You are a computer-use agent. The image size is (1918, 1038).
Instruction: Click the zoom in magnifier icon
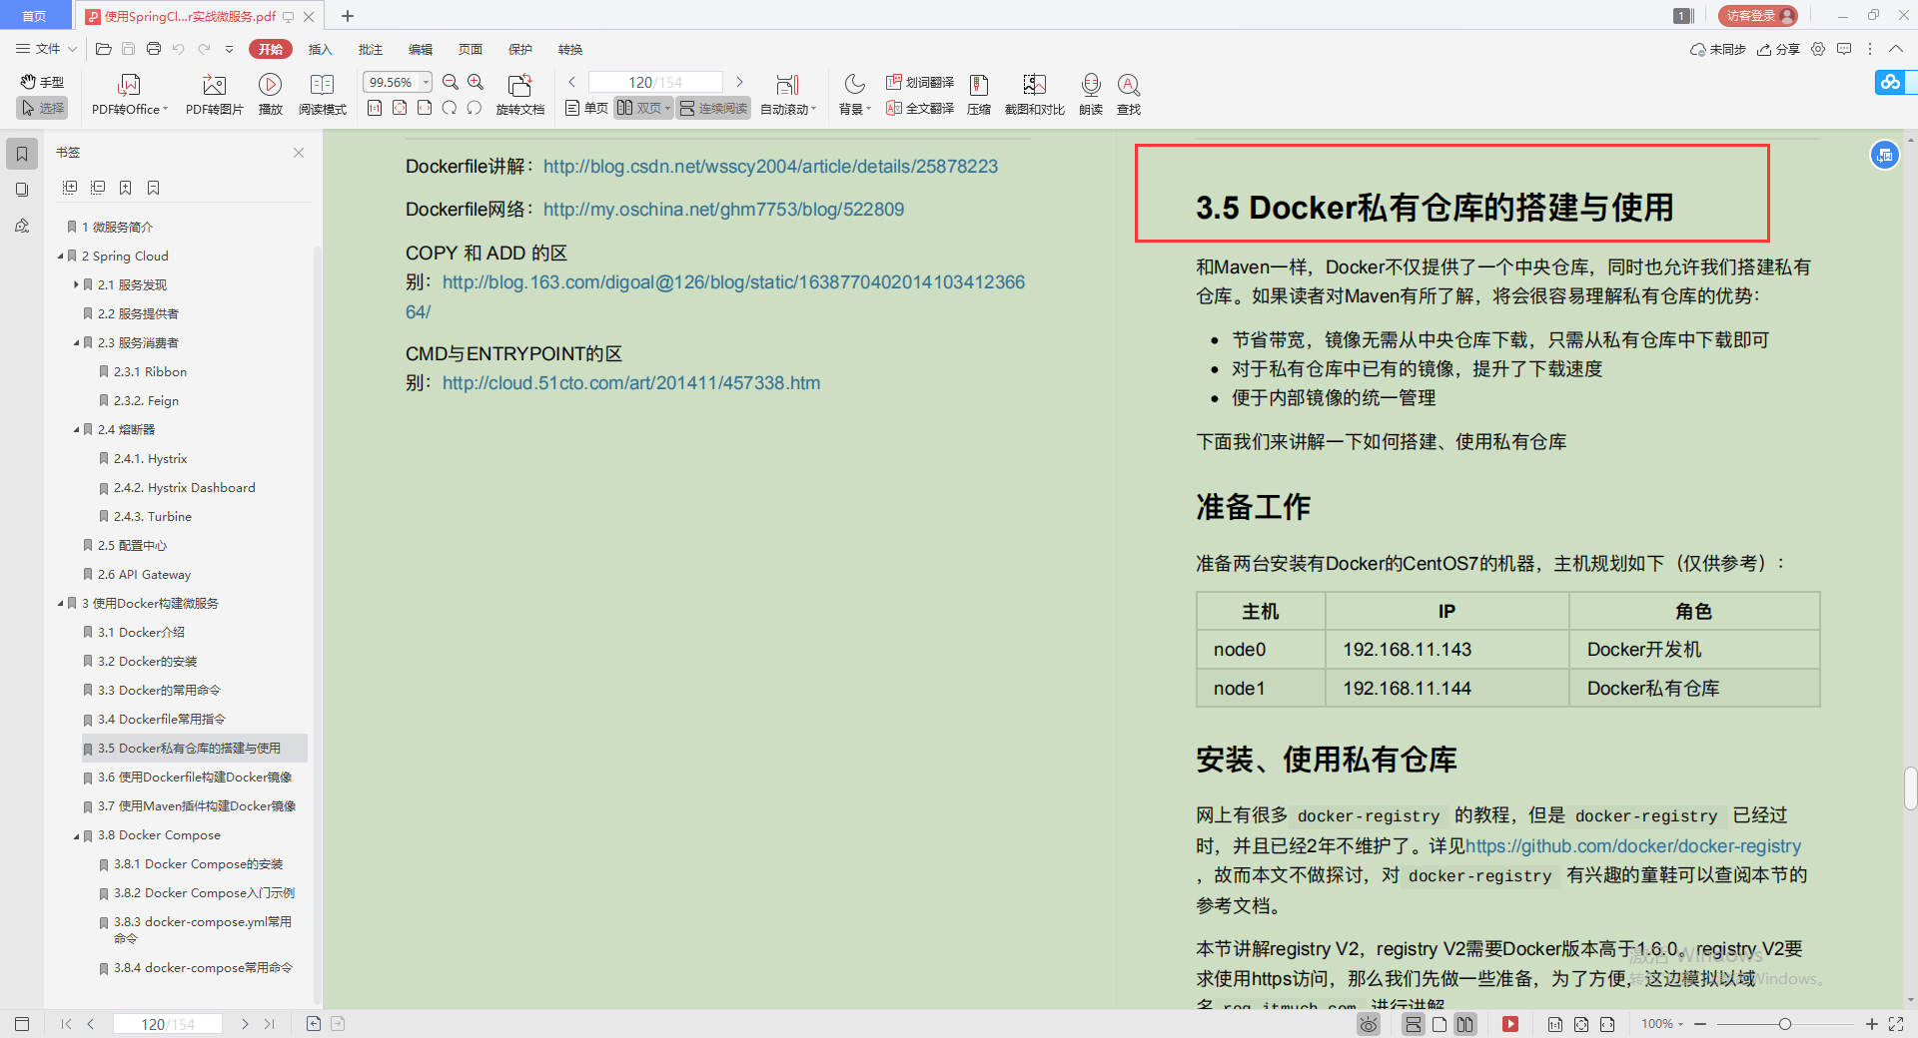click(x=476, y=82)
